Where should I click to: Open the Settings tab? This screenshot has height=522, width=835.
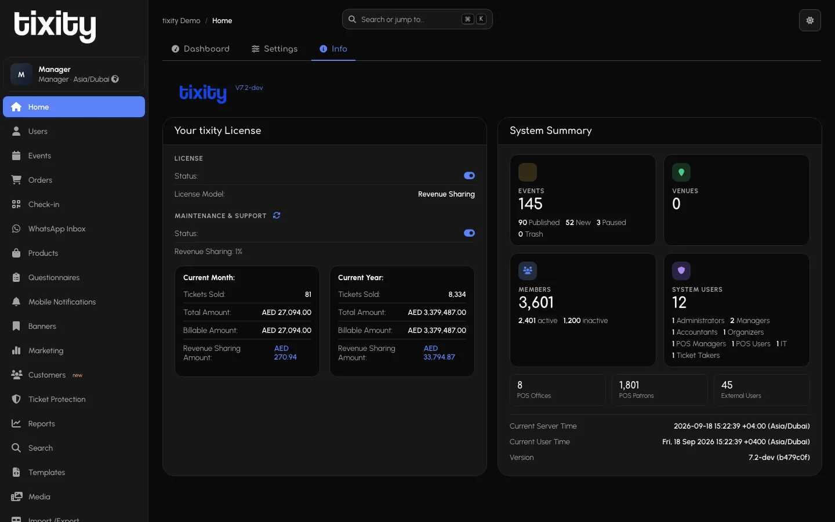[x=274, y=49]
